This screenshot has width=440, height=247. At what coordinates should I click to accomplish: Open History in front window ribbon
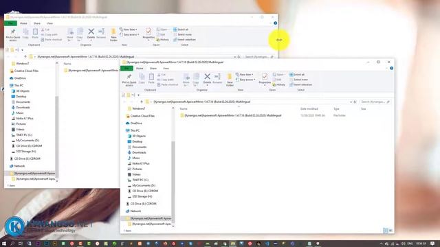(278, 84)
